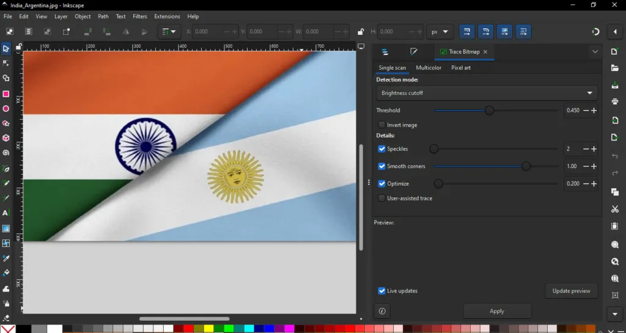Pick the yellow swatch in the palette
The image size is (626, 333).
pyautogui.click(x=209, y=329)
